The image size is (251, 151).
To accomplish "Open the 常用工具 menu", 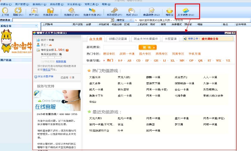I will coord(92,4).
